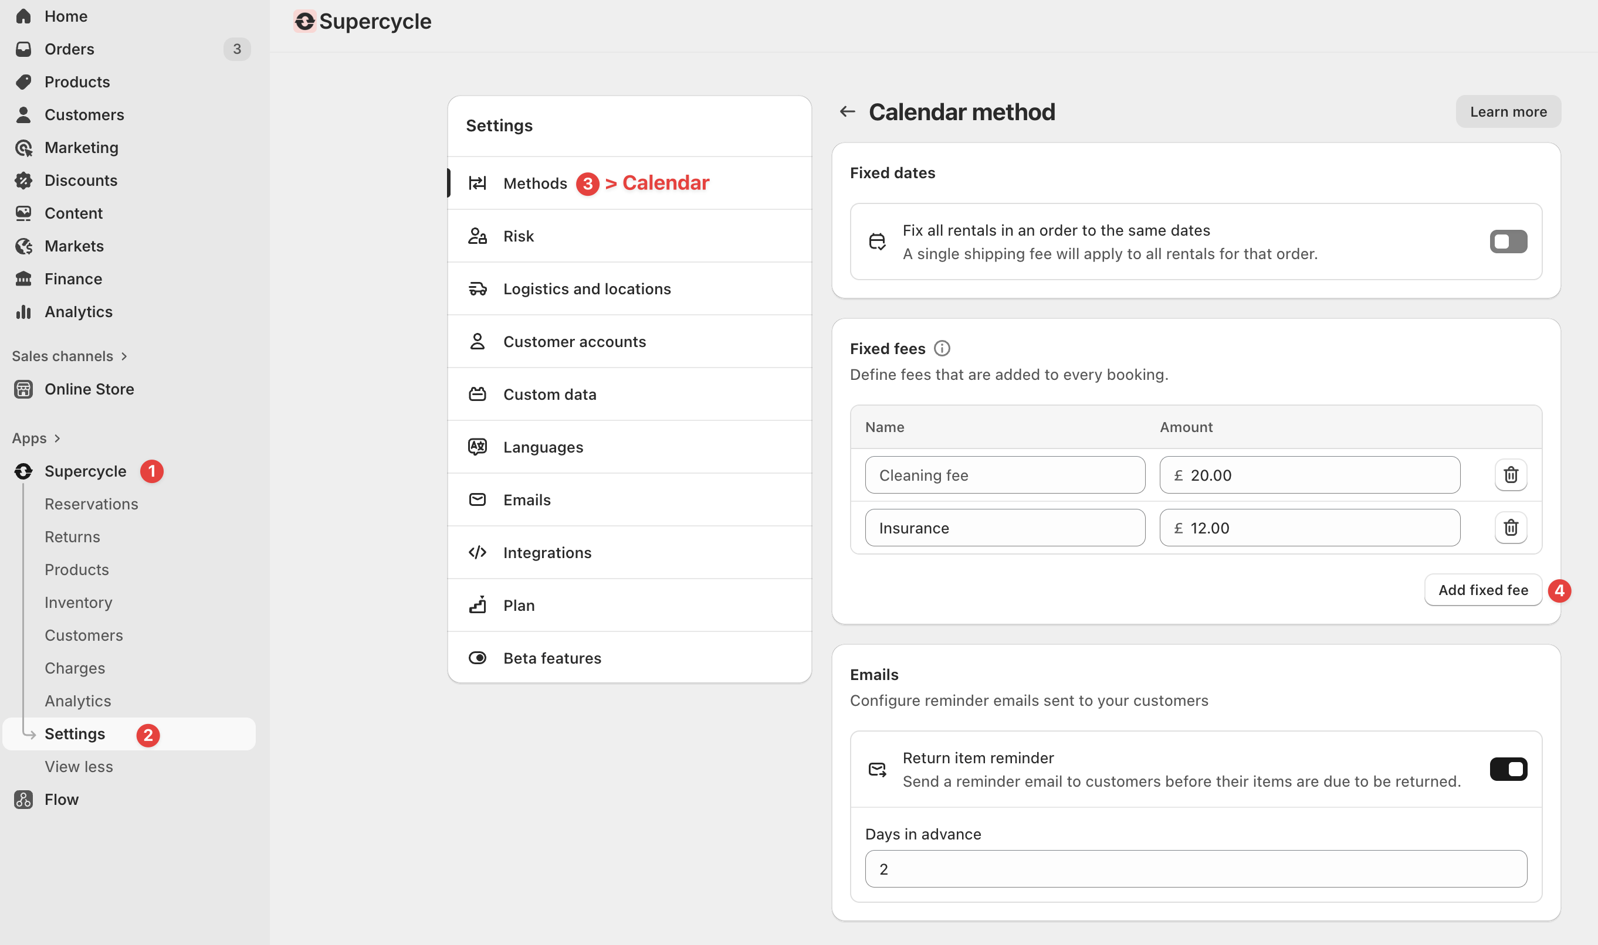Click the Supercycle logo in the header
The height and width of the screenshot is (945, 1598).
point(305,22)
